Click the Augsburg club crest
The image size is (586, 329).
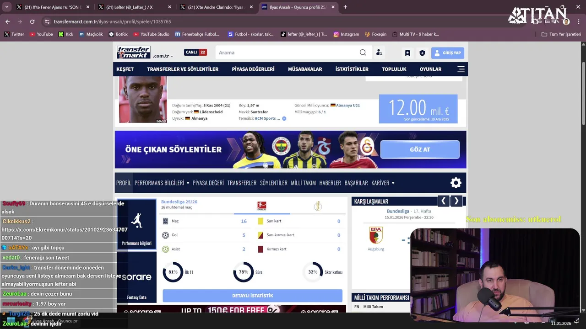(376, 235)
